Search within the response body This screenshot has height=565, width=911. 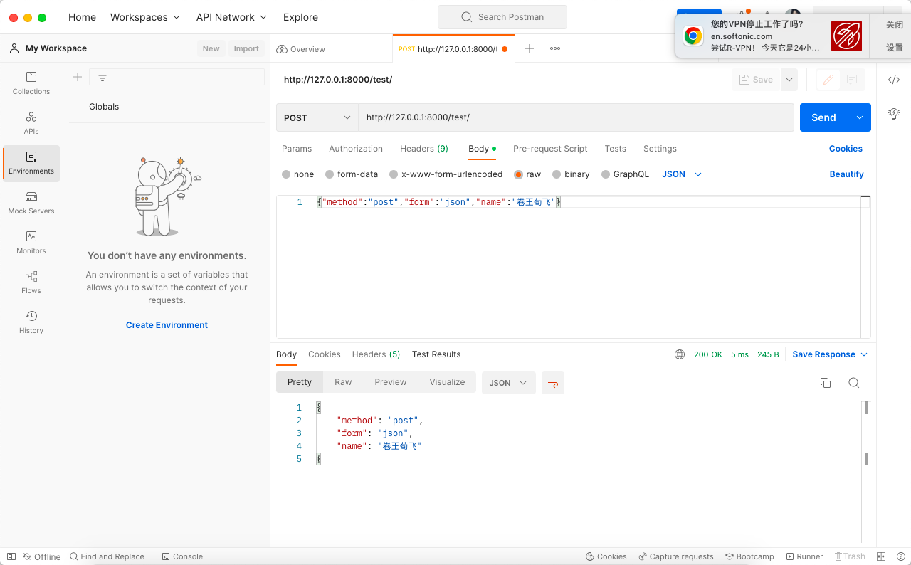(854, 383)
